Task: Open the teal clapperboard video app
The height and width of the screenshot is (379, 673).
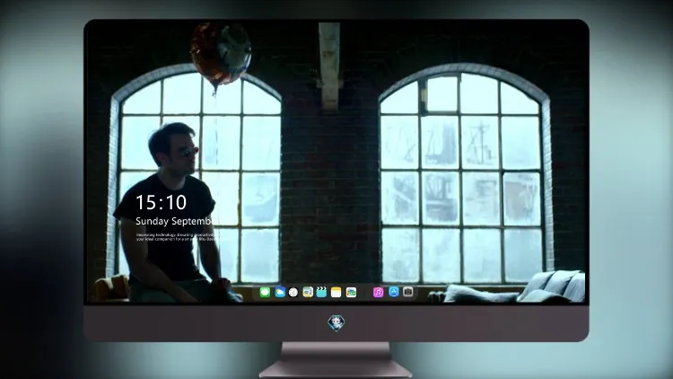Action: coord(321,293)
